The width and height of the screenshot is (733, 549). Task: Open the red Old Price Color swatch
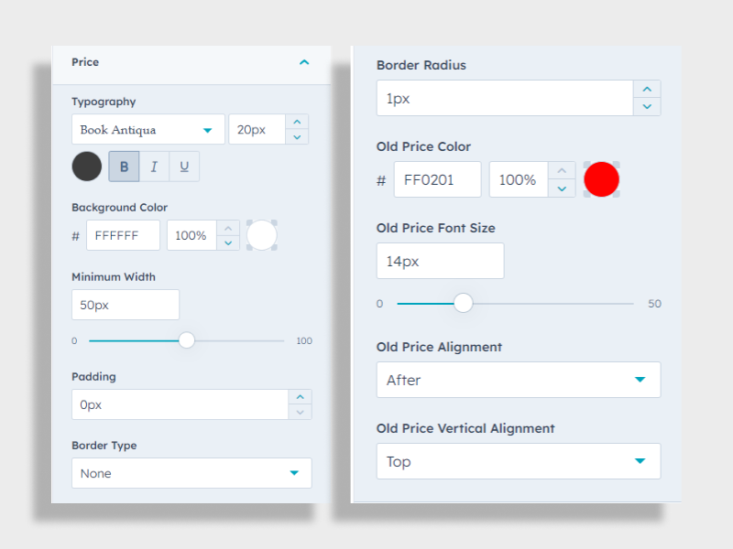click(x=601, y=178)
